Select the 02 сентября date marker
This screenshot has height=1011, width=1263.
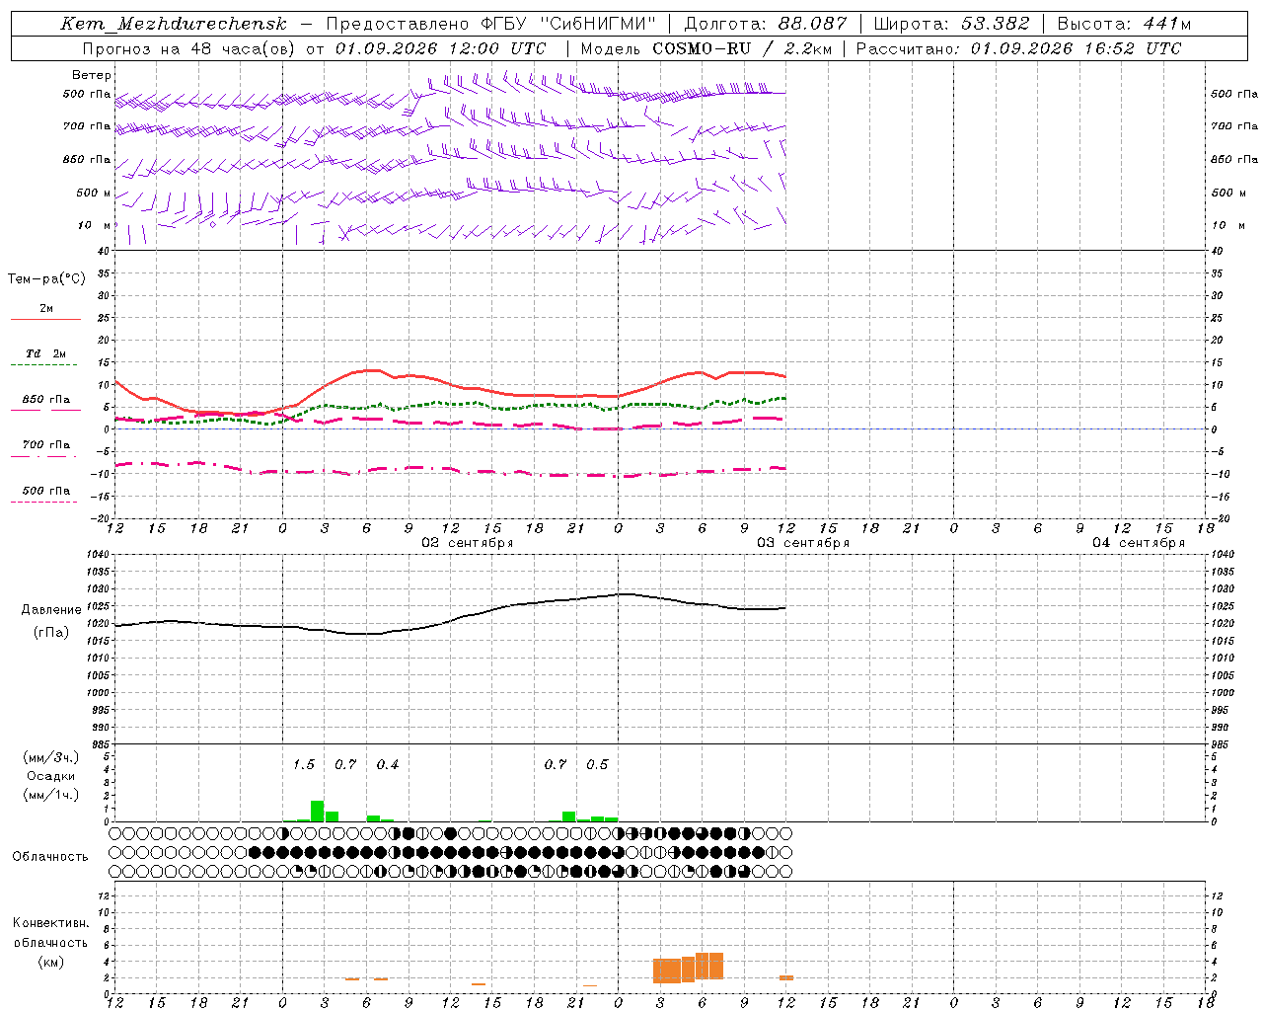468,543
